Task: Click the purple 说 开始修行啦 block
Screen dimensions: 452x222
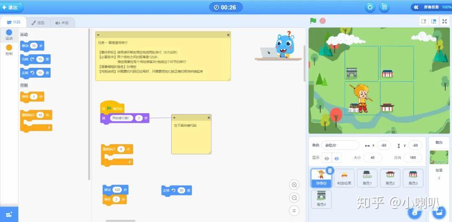Action: (125, 118)
